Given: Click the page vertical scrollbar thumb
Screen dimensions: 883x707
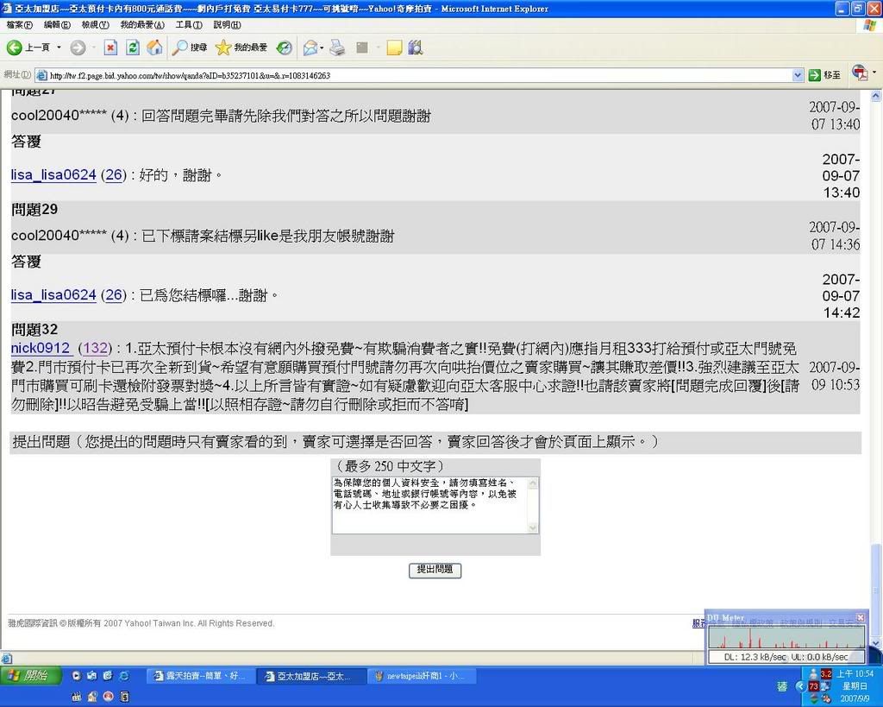Looking at the screenshot, I should (876, 589).
